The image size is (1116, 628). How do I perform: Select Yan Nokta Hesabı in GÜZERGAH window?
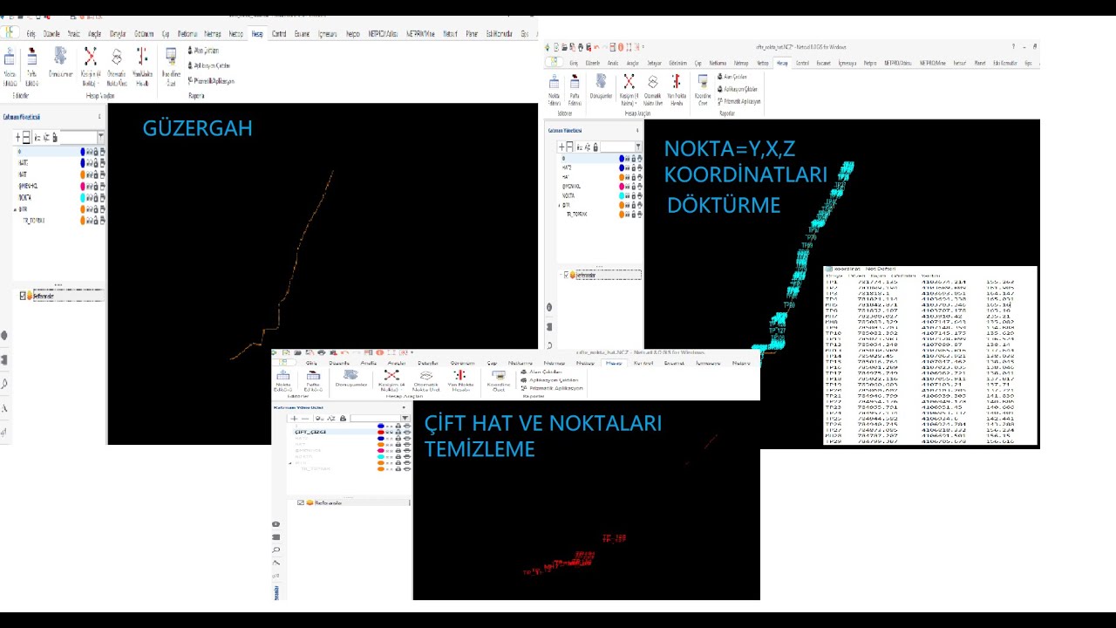pyautogui.click(x=142, y=65)
